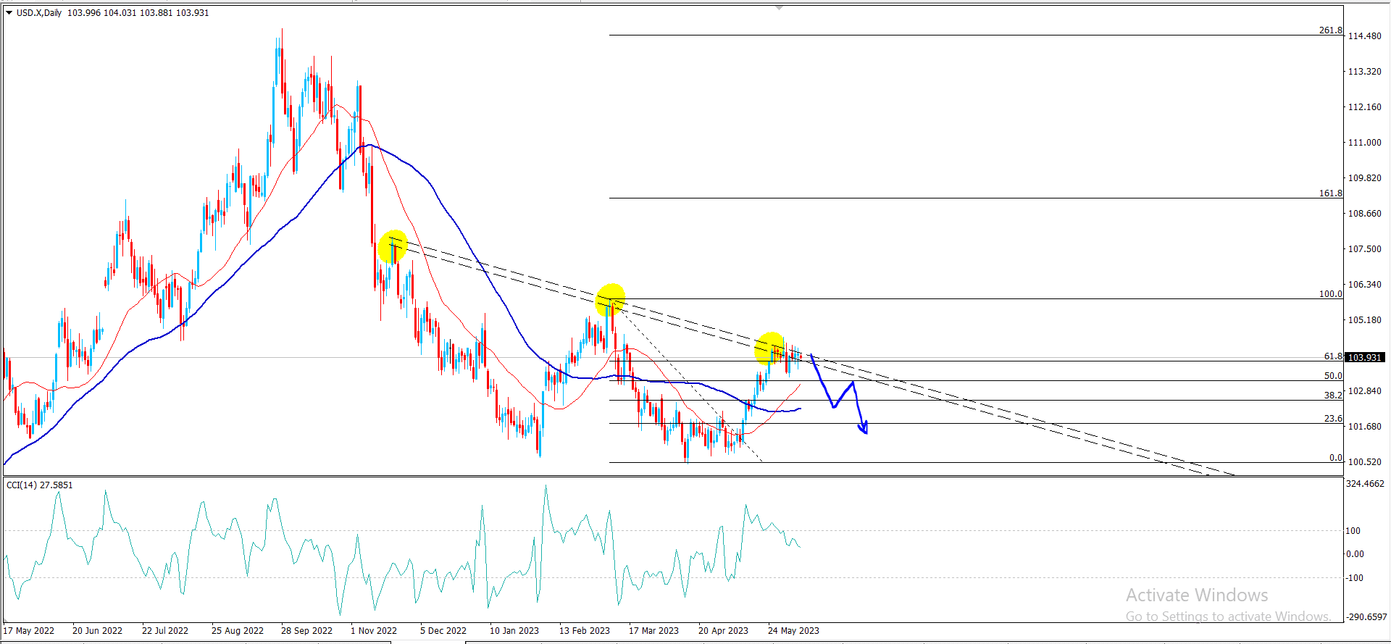Screen dimensions: 1391x644
Task: Click the 324.4662 CCI scale maximum
Action: [x=1365, y=484]
